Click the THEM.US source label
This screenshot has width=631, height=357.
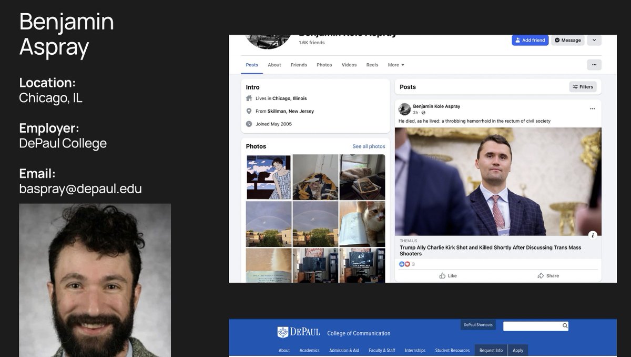tap(408, 241)
